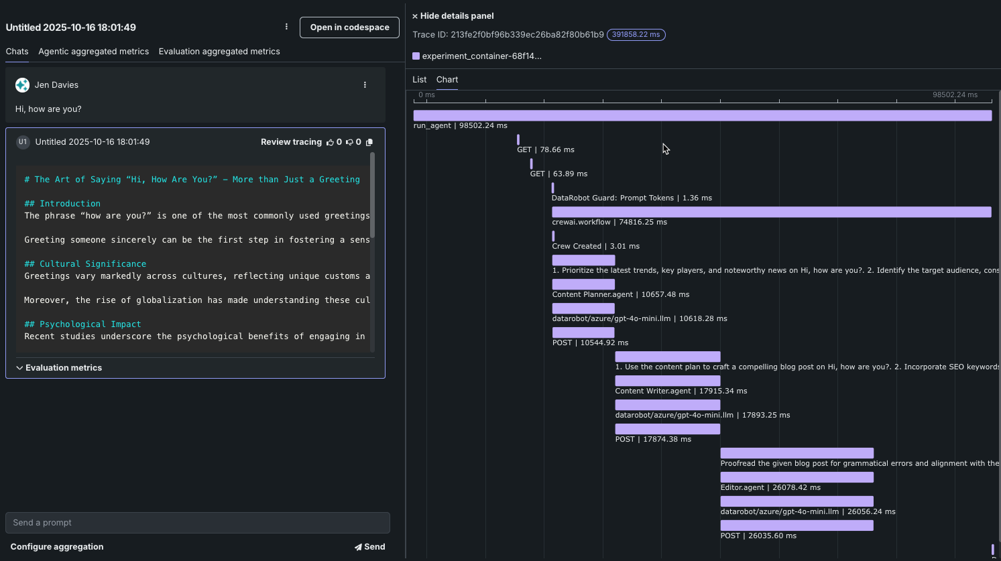The width and height of the screenshot is (1001, 561).
Task: Click the thumbs up icon on the response
Action: coord(330,142)
